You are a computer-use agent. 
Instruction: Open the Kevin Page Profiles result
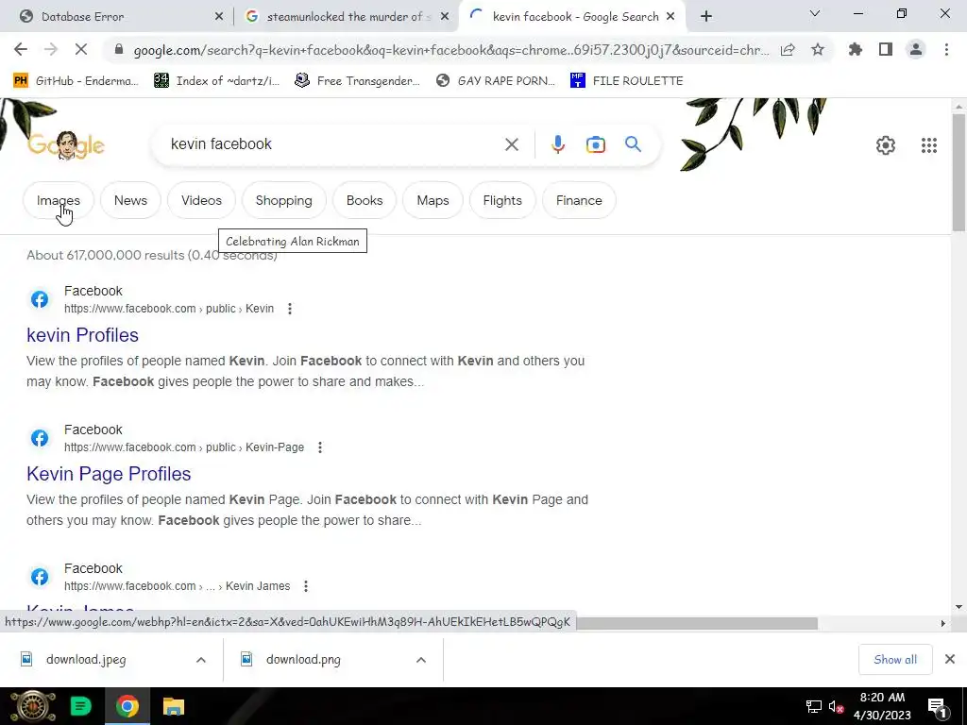coord(109,474)
